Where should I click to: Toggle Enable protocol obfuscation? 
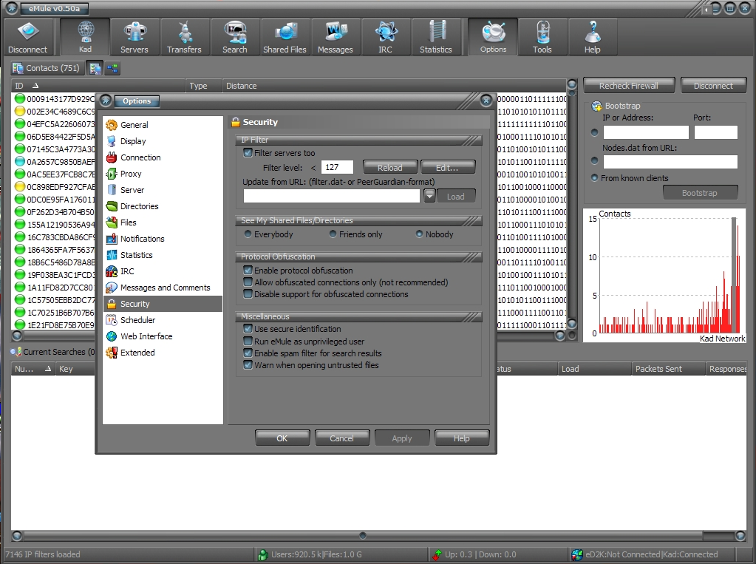point(248,271)
